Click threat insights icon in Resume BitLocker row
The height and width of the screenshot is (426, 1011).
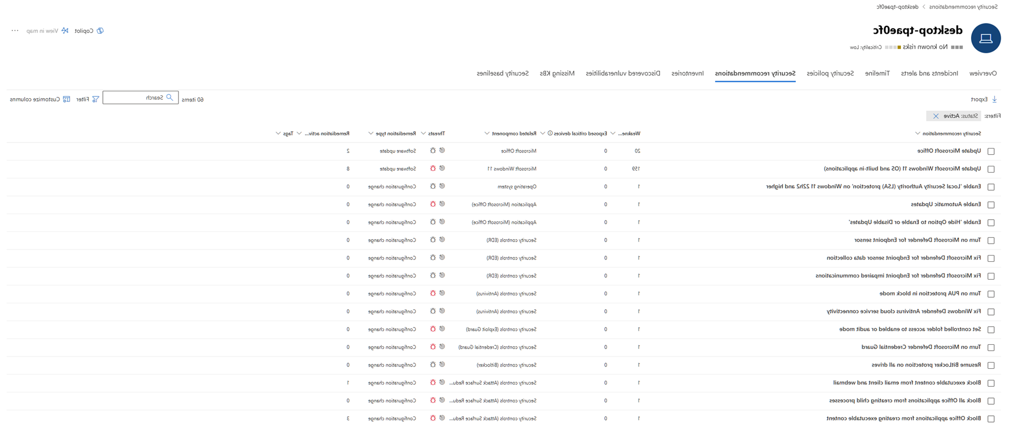tap(442, 365)
